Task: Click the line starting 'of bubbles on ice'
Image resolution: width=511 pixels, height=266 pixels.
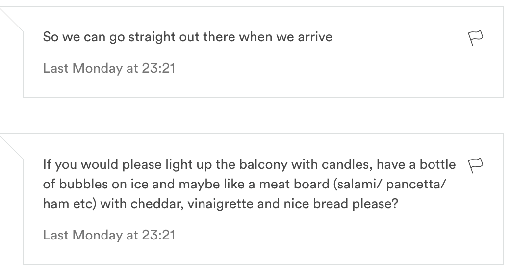Action: pyautogui.click(x=244, y=184)
